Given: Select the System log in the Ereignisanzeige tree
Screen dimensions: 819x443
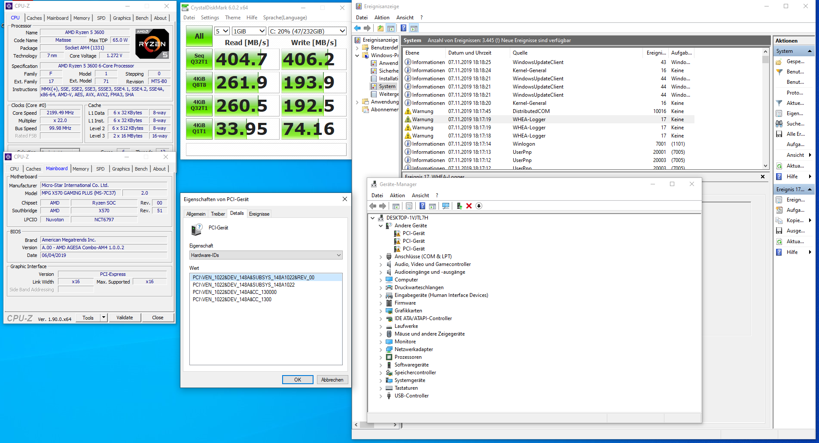Looking at the screenshot, I should 387,86.
